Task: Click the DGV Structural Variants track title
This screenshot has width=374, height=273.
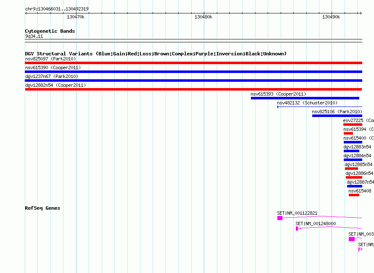Action: pos(156,54)
